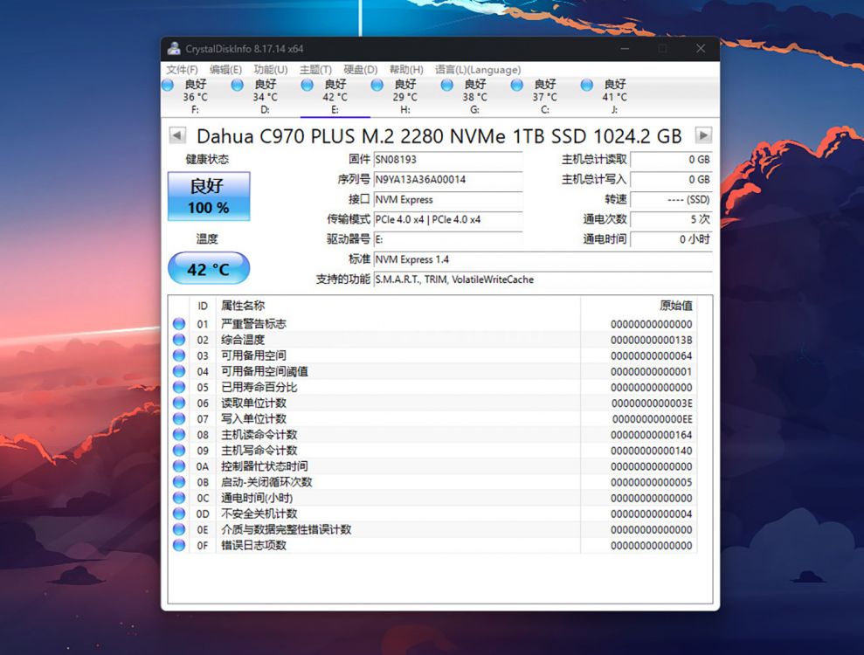Image resolution: width=864 pixels, height=655 pixels.
Task: Click the interface field showing NVM Express
Action: pos(448,199)
